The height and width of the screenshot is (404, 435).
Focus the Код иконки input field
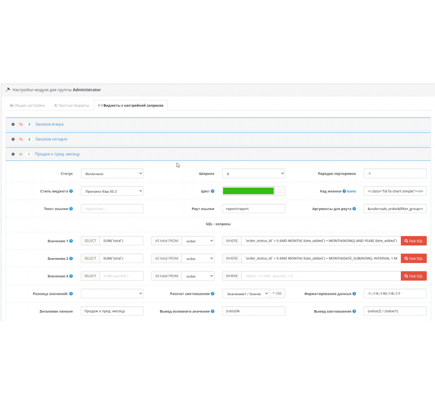click(395, 191)
